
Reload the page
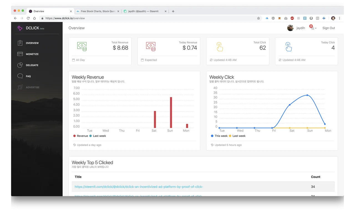coord(28,18)
